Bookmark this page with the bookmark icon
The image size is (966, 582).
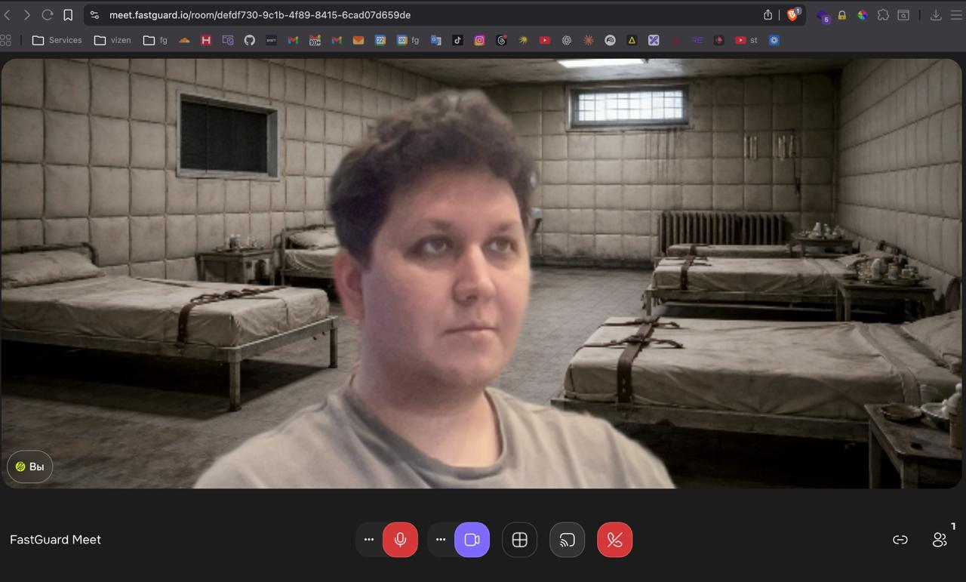(68, 15)
